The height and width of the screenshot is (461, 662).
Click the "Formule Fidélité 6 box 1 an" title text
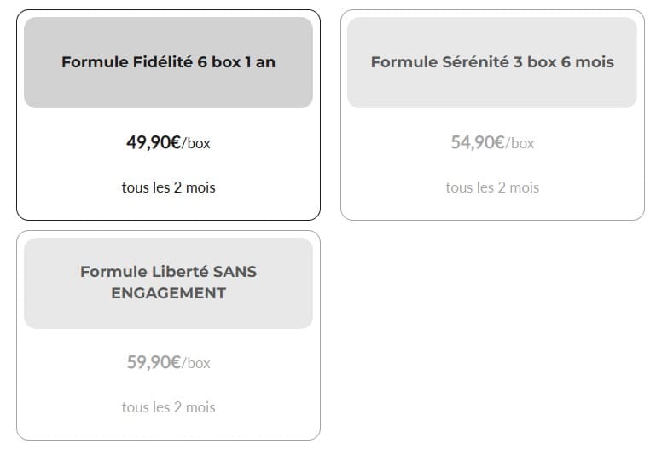(x=168, y=62)
